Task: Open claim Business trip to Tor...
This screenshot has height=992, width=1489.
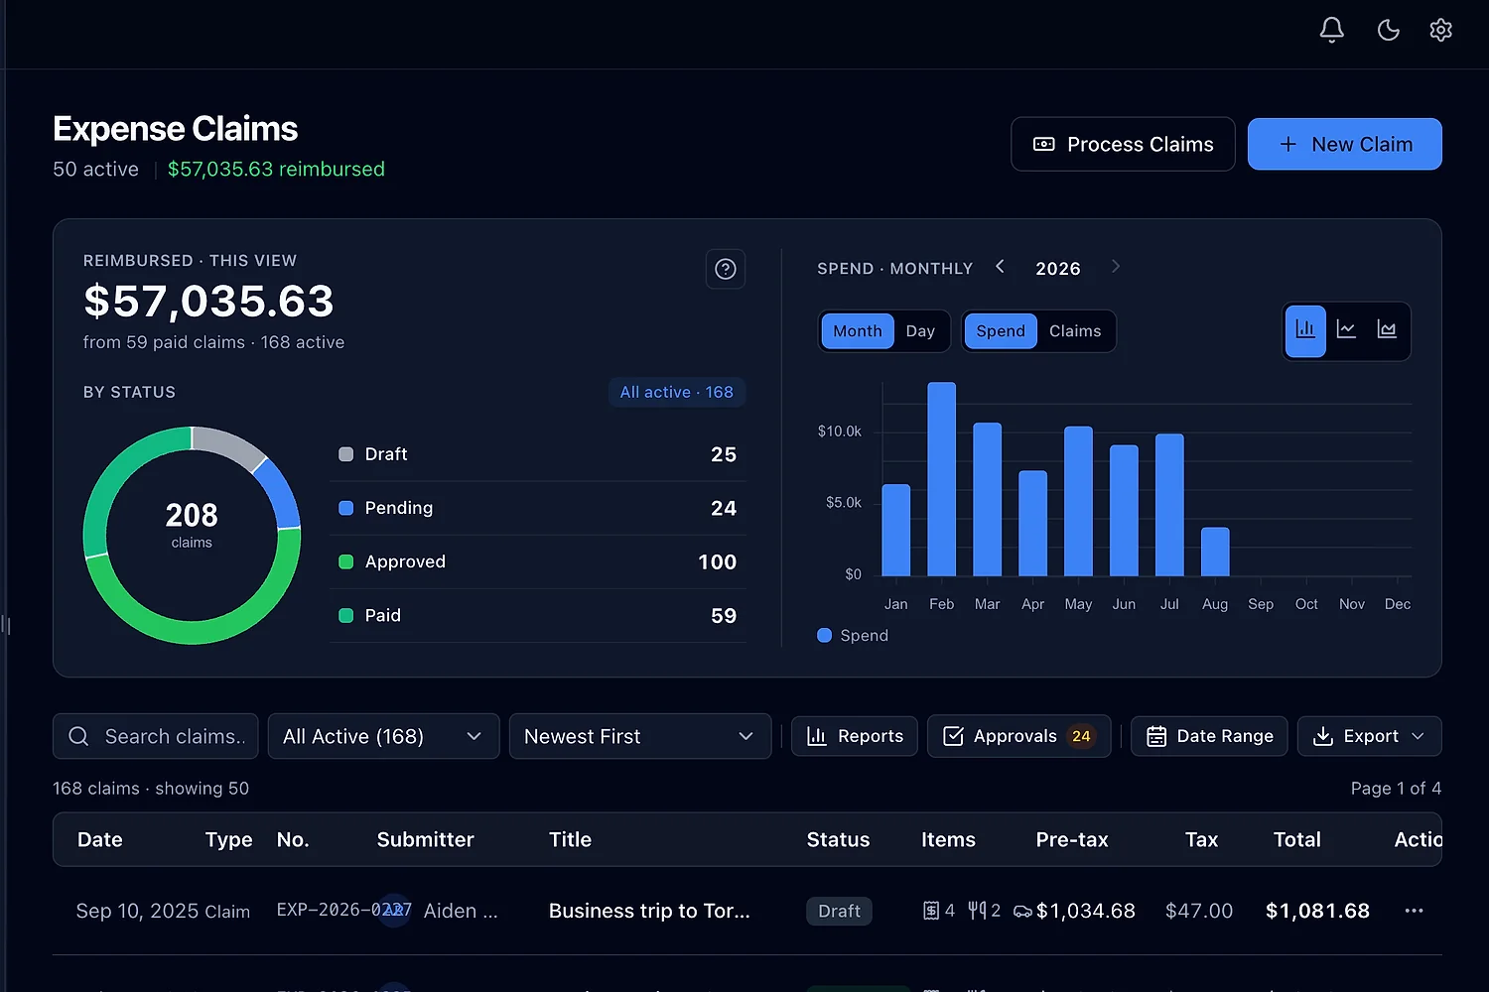Action: 649,911
